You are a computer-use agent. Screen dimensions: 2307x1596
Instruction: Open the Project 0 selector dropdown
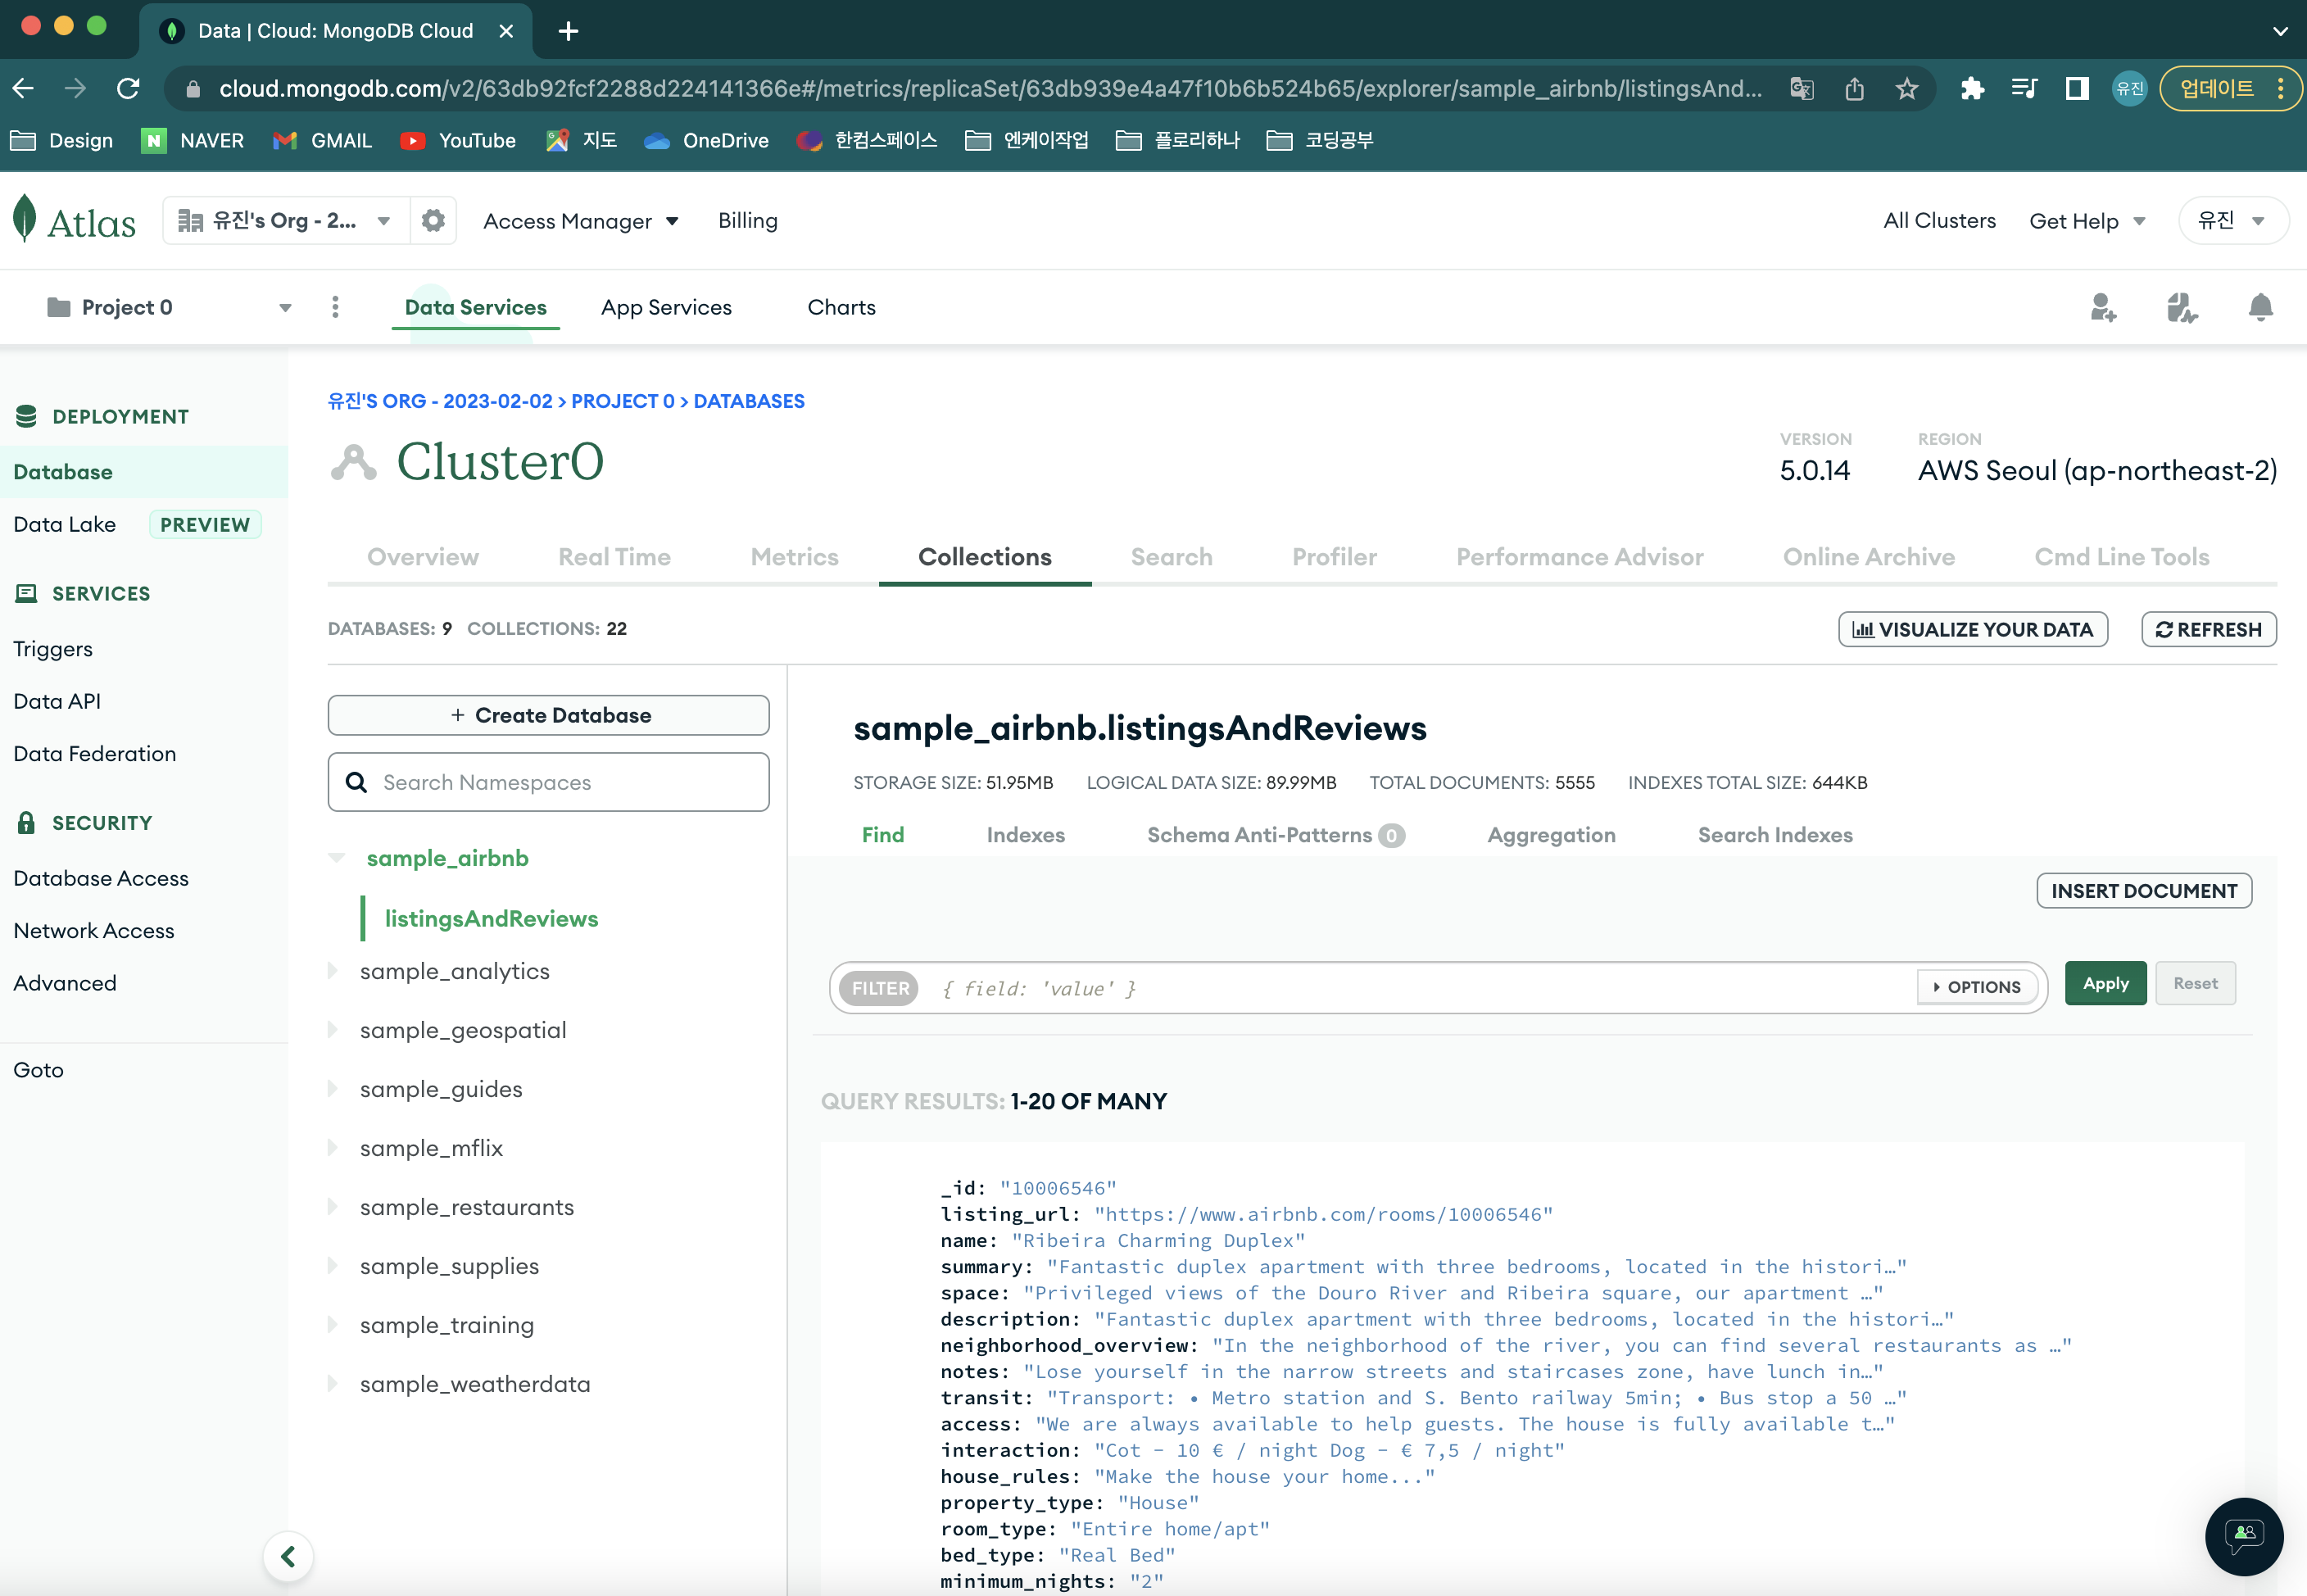pos(169,307)
